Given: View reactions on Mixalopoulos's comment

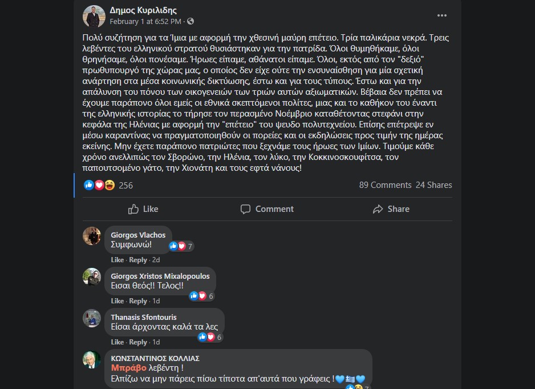Looking at the screenshot, I should (x=202, y=296).
